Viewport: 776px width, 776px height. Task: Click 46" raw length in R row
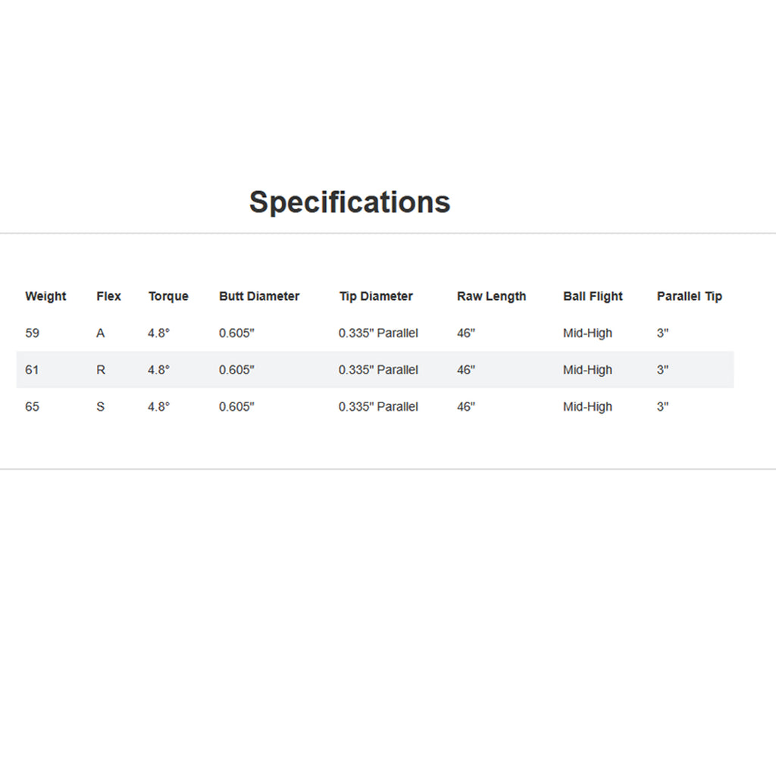click(466, 370)
